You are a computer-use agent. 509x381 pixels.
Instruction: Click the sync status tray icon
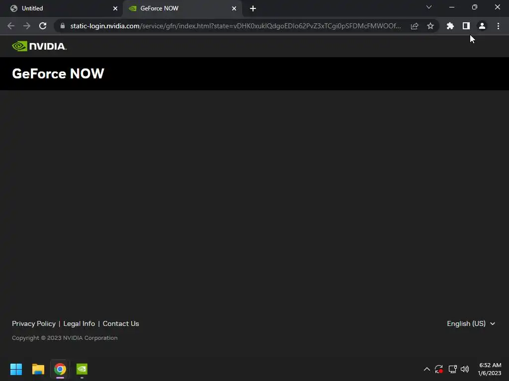pos(439,369)
